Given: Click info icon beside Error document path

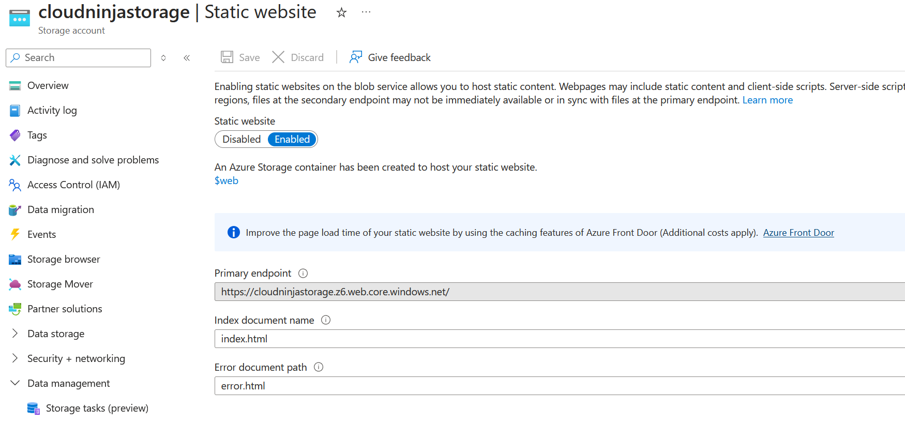Looking at the screenshot, I should tap(319, 367).
